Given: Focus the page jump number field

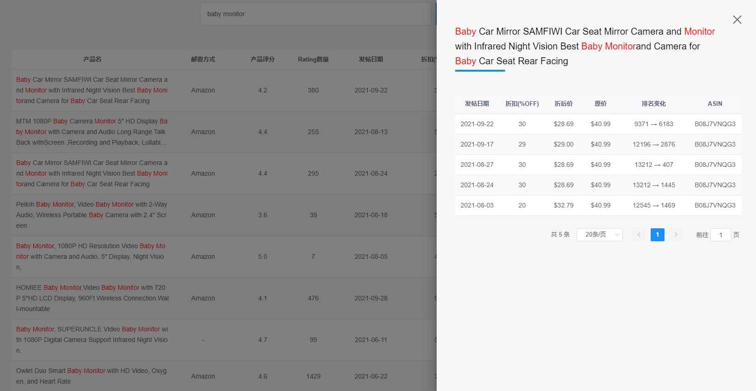Looking at the screenshot, I should 720,235.
